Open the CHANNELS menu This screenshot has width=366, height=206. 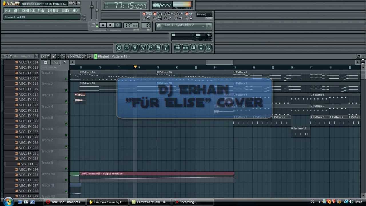click(28, 11)
